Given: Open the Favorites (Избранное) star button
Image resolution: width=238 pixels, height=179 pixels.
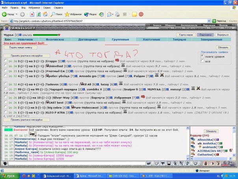Looking at the screenshot, I should [x=73, y=14].
